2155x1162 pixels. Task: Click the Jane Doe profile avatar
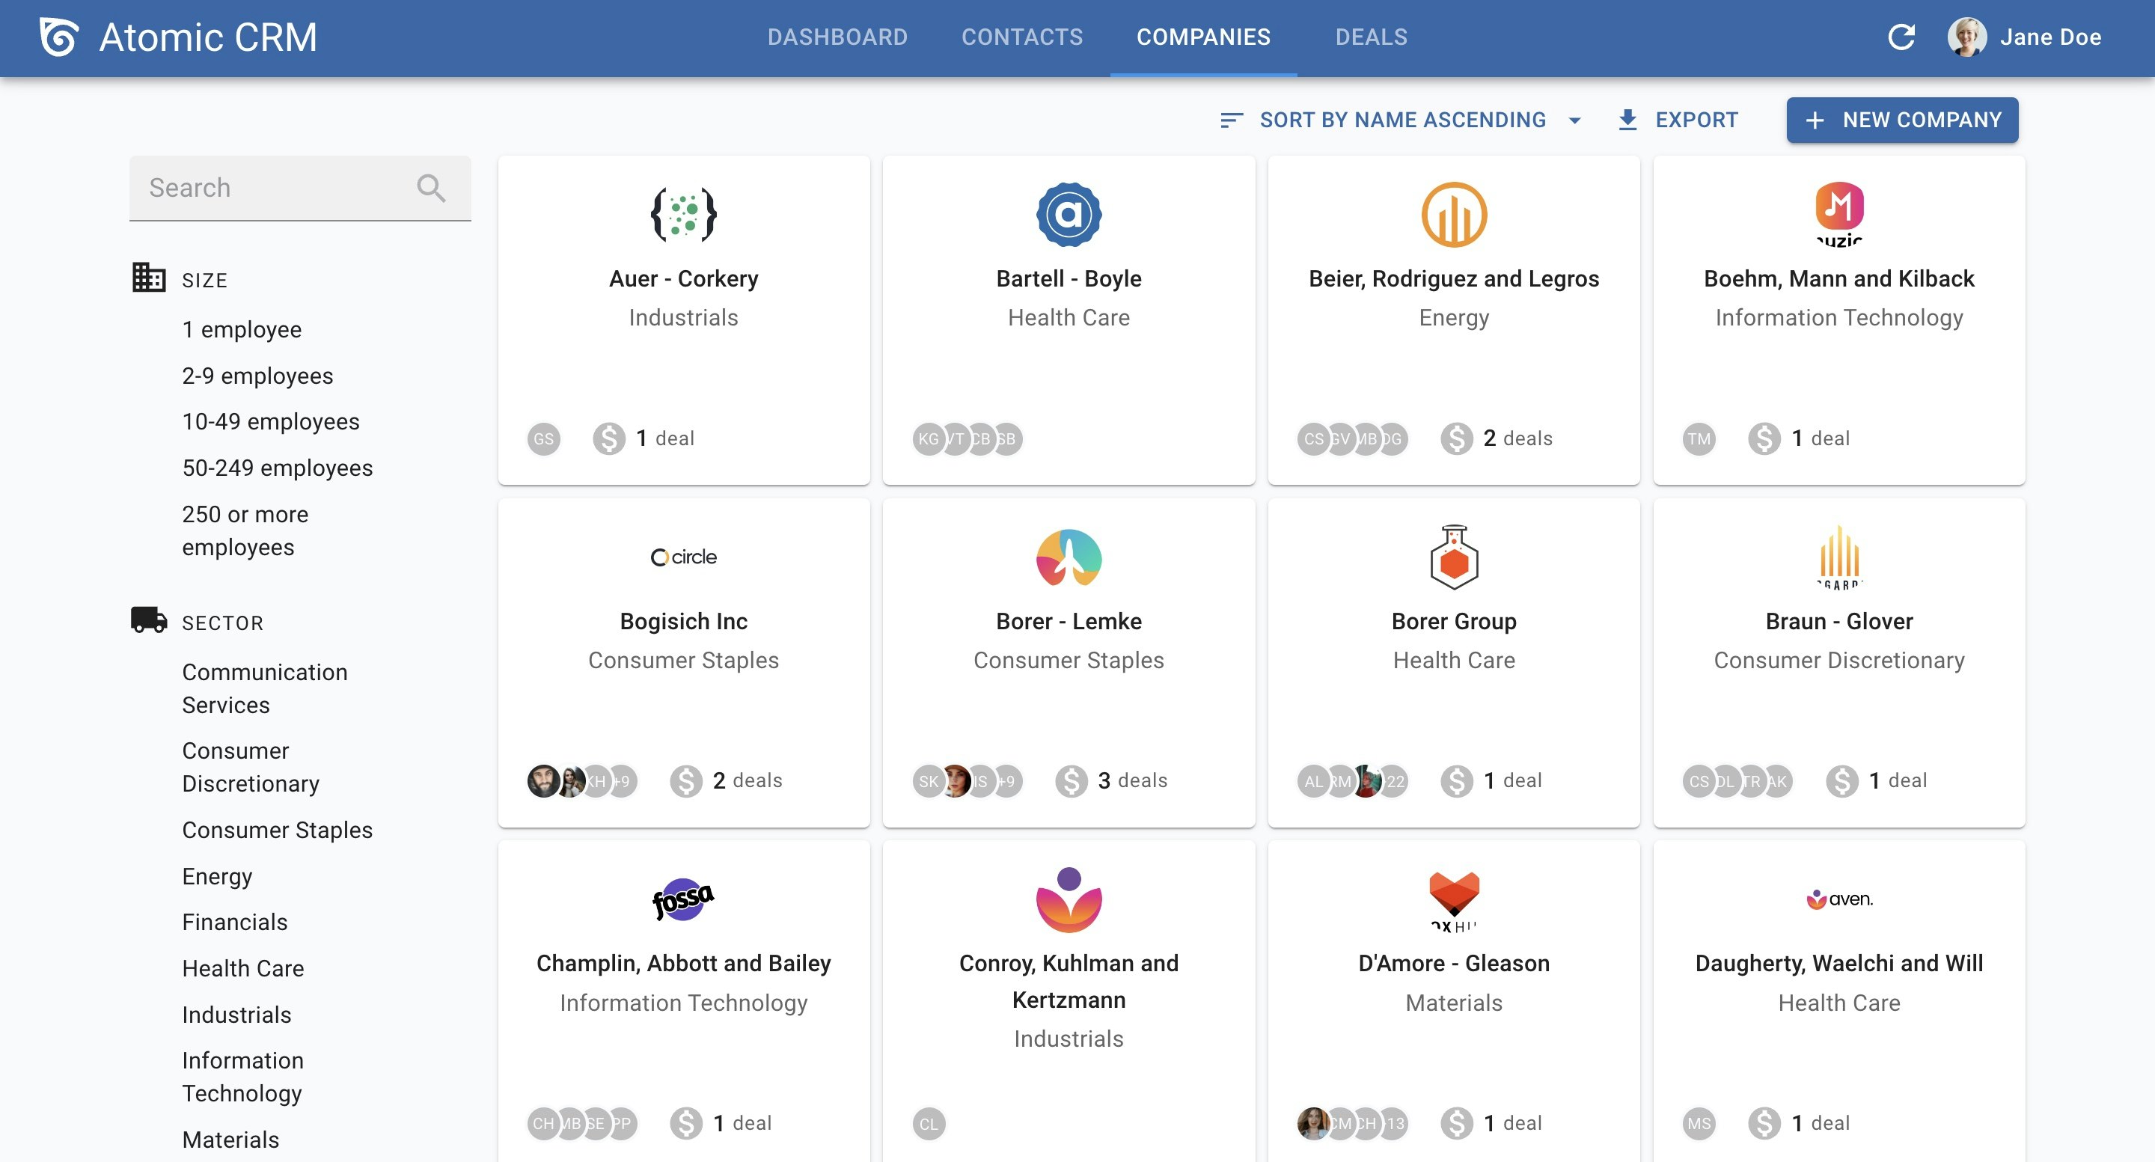click(1969, 37)
